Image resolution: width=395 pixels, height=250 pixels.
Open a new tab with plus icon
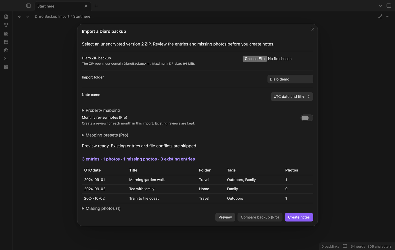point(96,6)
